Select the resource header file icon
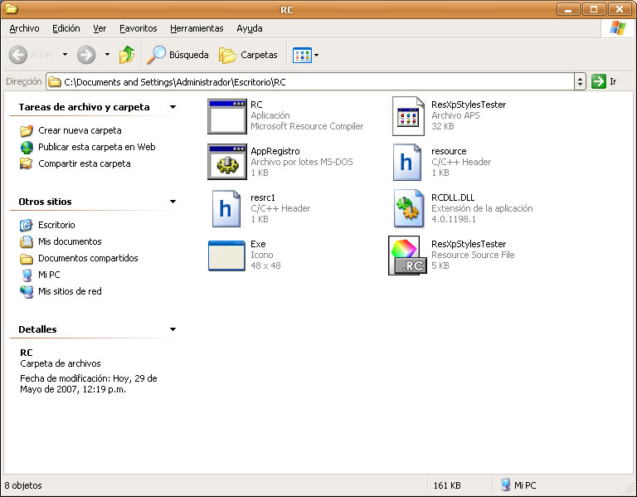 click(407, 162)
